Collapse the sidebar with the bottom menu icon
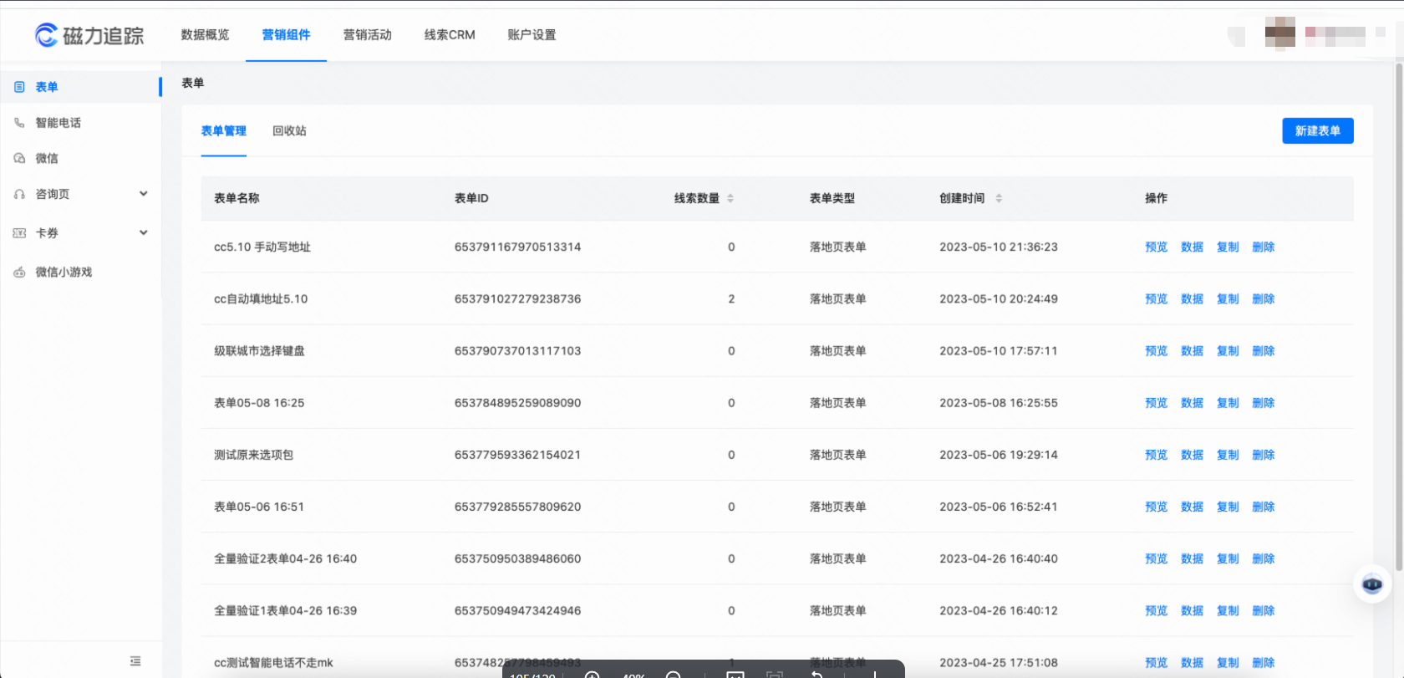1404x678 pixels. 135,661
